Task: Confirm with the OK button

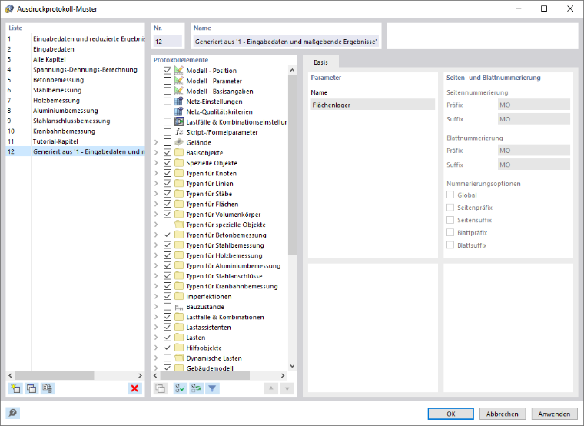Action: click(450, 414)
